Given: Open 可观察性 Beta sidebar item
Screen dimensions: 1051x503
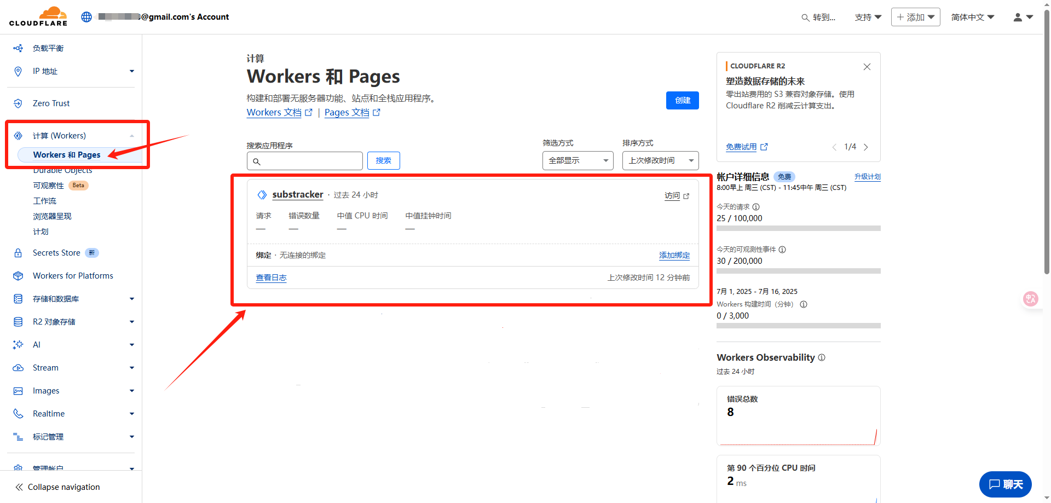Looking at the screenshot, I should click(x=60, y=186).
